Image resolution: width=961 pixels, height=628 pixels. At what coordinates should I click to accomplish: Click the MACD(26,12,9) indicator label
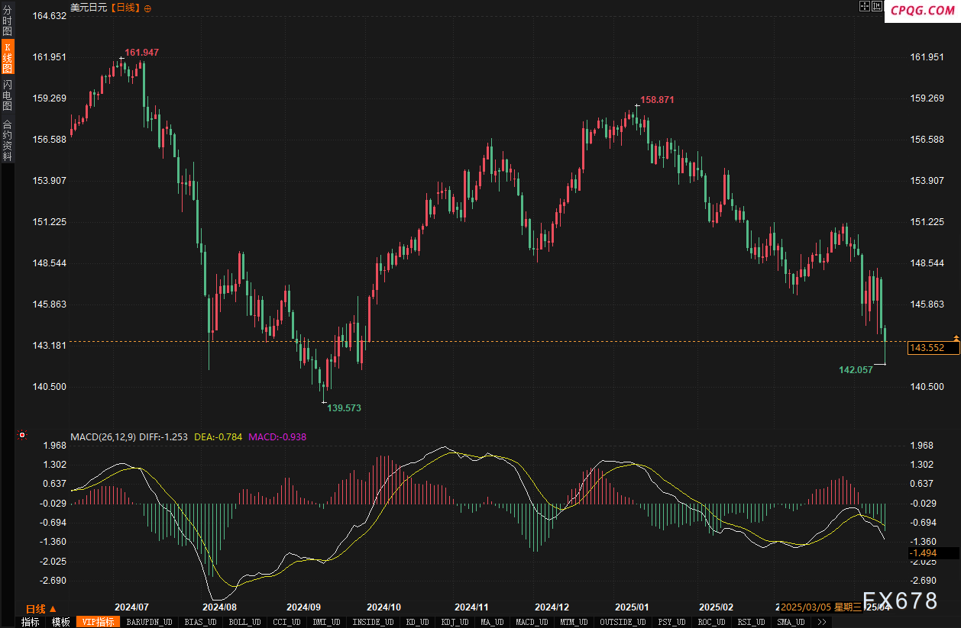pos(103,437)
